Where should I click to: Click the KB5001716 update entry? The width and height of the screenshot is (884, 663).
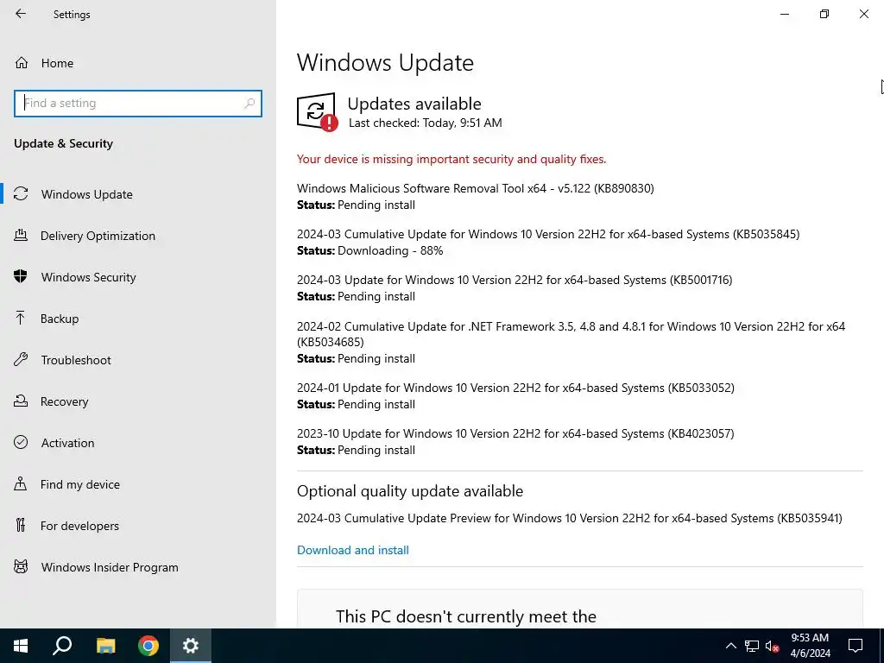pyautogui.click(x=515, y=280)
